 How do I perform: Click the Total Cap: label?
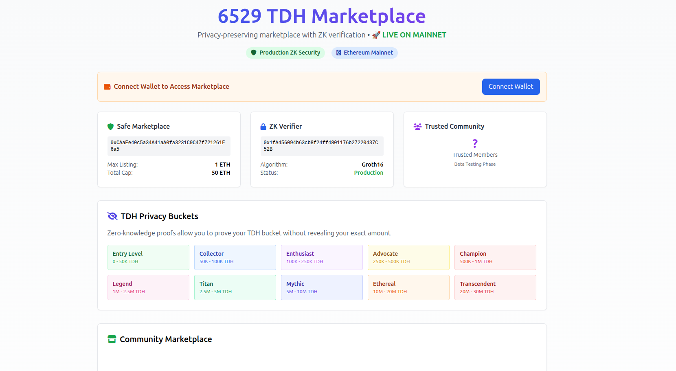[120, 173]
